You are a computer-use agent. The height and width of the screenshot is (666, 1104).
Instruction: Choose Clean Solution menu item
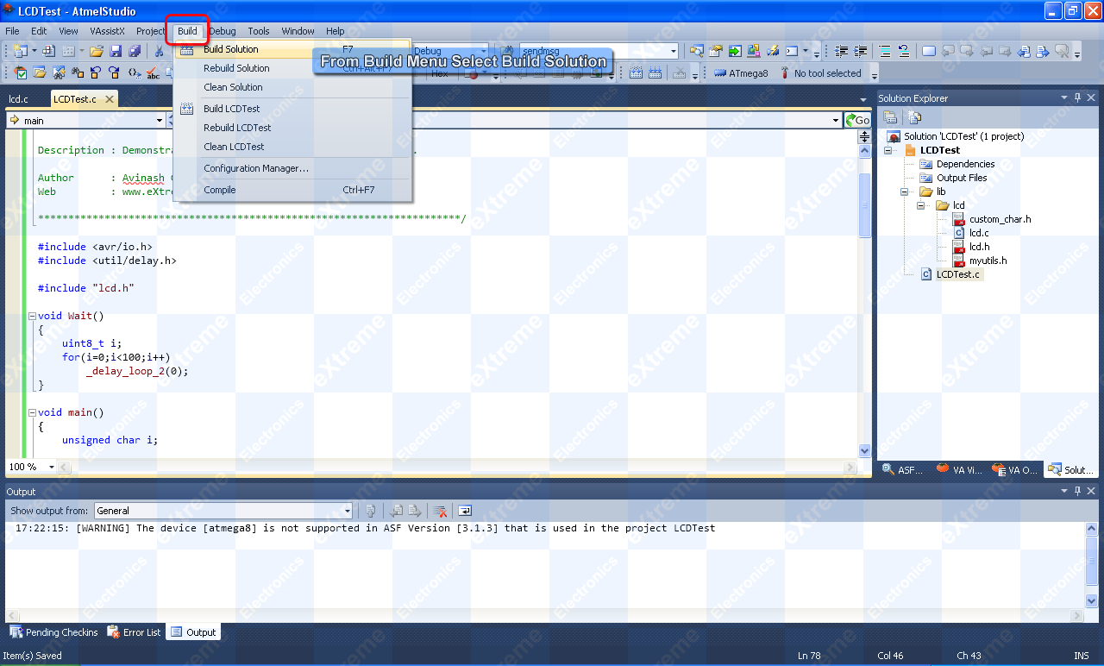coord(292,87)
